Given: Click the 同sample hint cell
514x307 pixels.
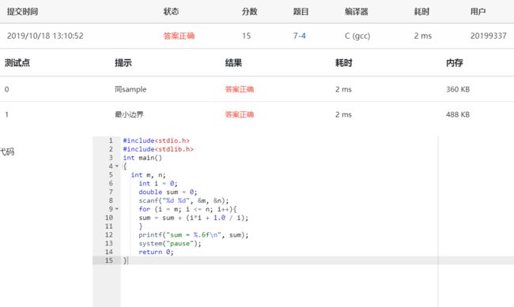Looking at the screenshot, I should [130, 89].
